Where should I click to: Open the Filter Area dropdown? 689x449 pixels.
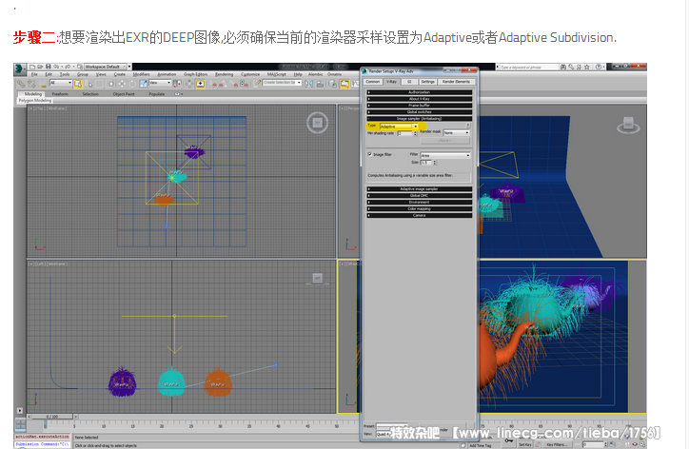point(445,155)
